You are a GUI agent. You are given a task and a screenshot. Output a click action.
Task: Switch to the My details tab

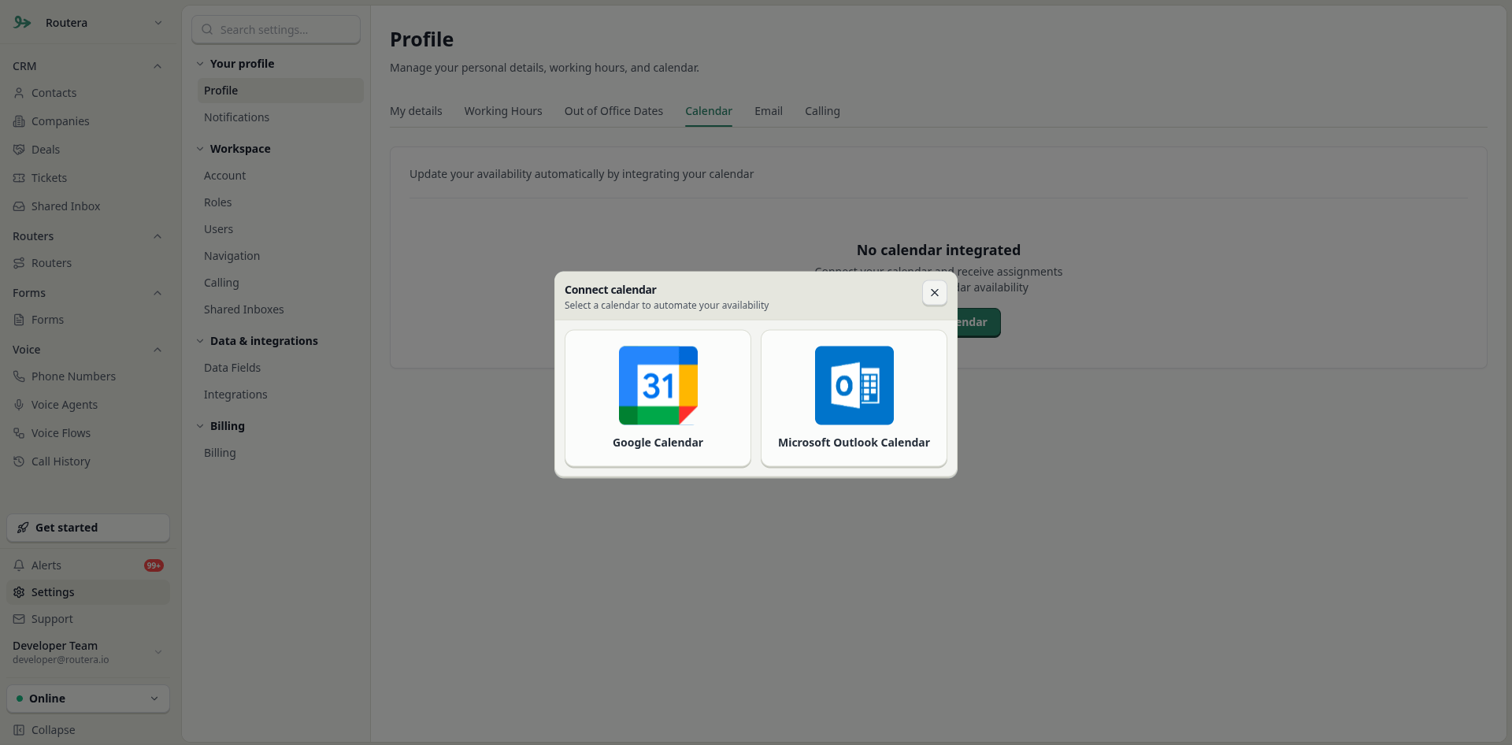tap(416, 111)
